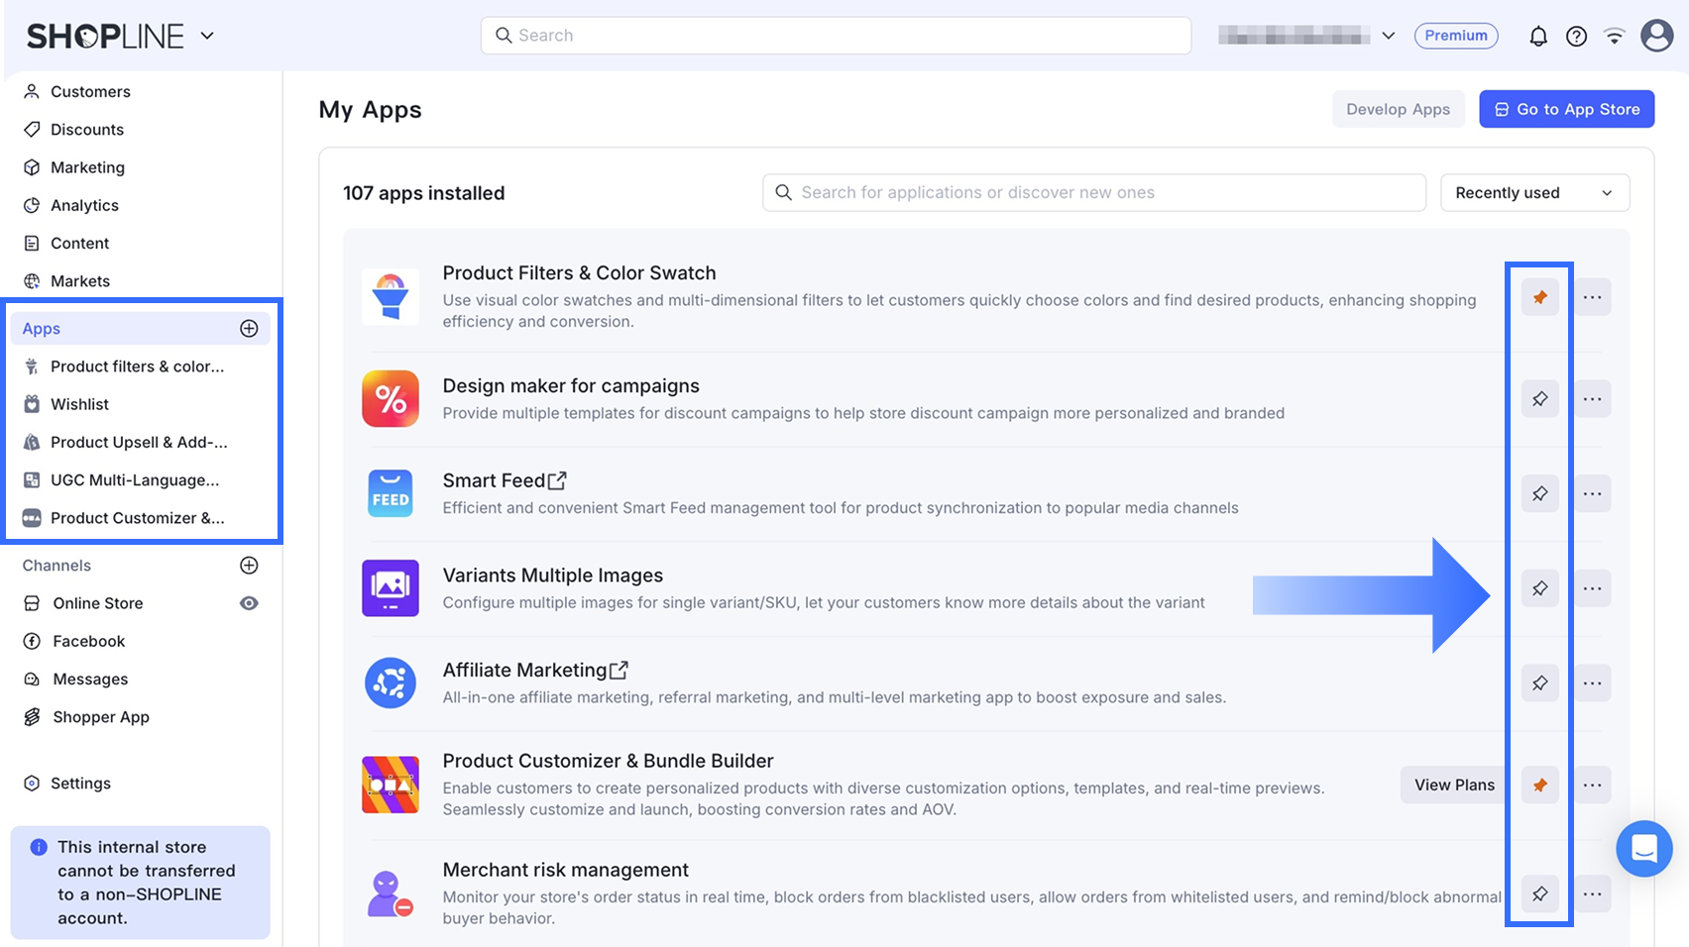Image resolution: width=1689 pixels, height=947 pixels.
Task: Open Product Customizer sidebar app
Action: [x=140, y=518]
